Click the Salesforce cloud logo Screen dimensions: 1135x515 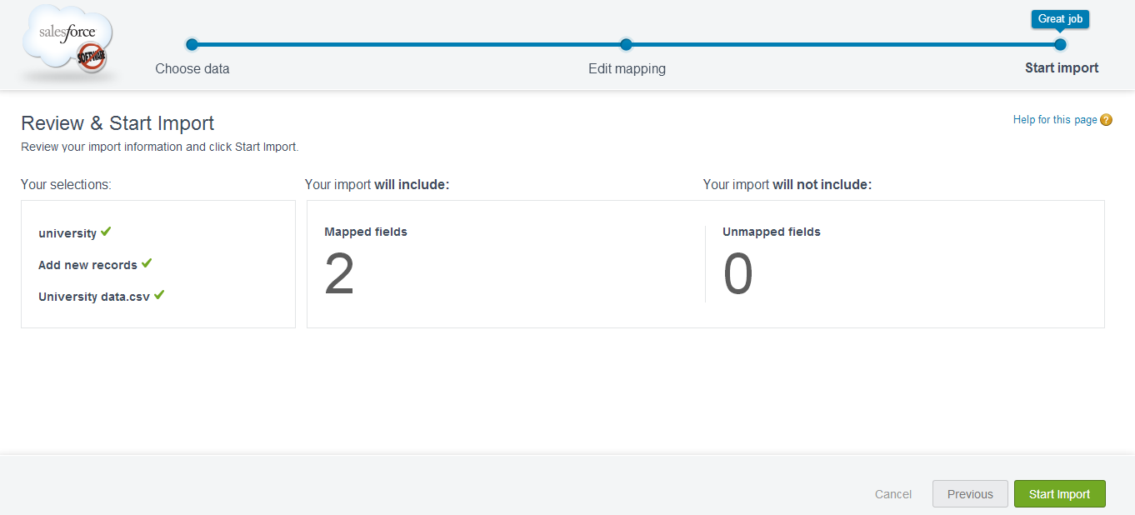pos(68,40)
